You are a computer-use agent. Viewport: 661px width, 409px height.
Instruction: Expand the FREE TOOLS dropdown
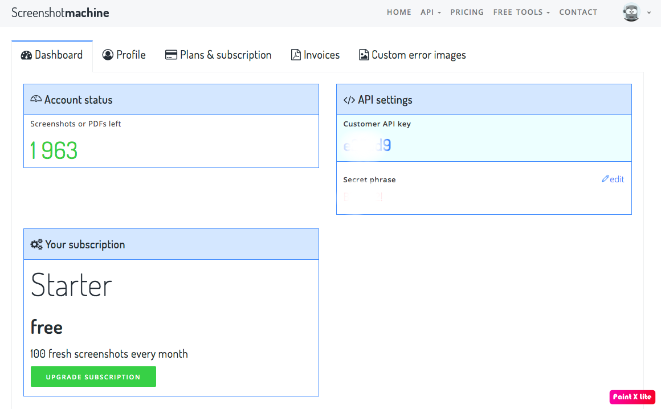(x=521, y=12)
